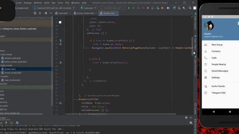Click editor horizontal scrollbar
239x134 pixels.
(x=121, y=114)
